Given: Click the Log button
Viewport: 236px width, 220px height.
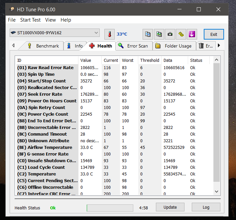Looking at the screenshot, I should pos(206,207).
